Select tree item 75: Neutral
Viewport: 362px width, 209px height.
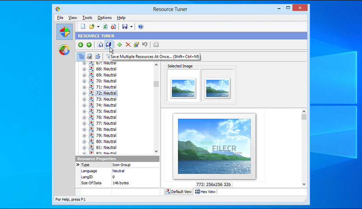(x=106, y=111)
